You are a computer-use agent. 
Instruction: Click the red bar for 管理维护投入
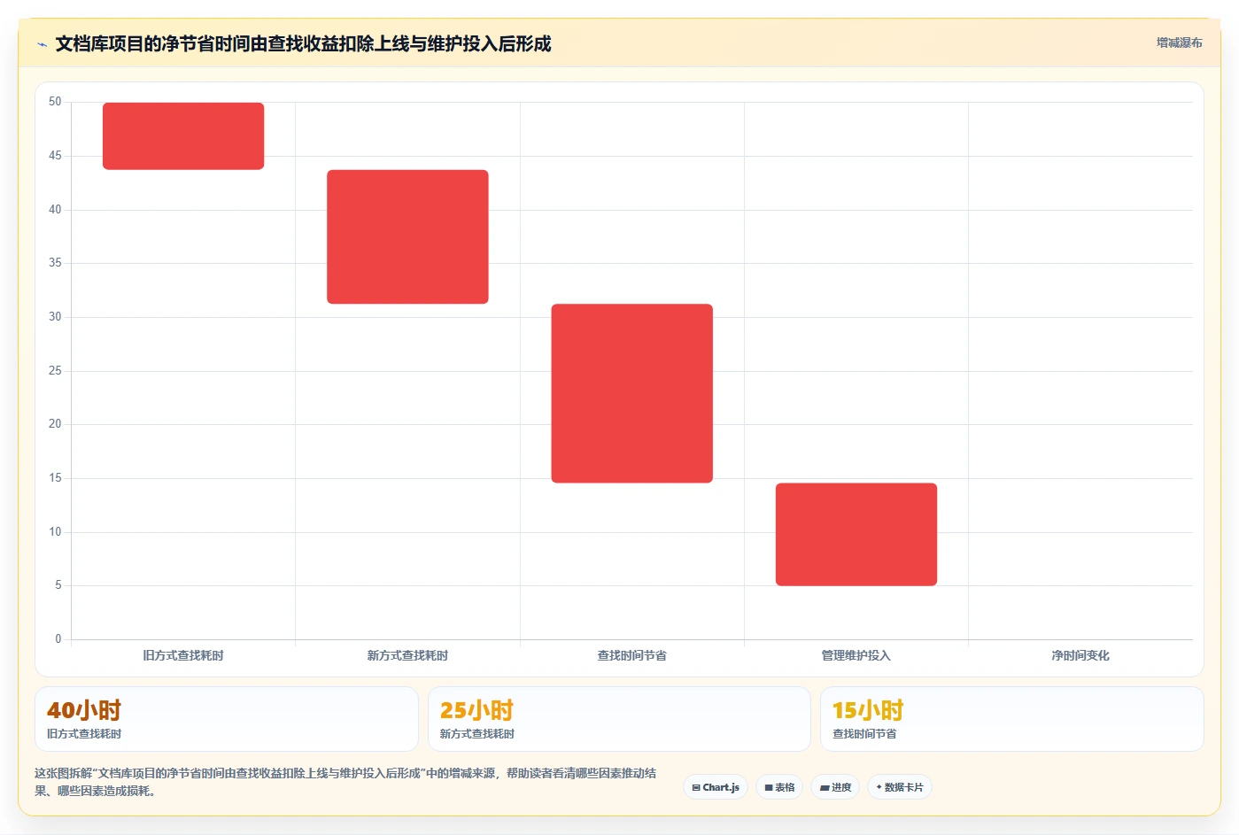click(x=856, y=534)
